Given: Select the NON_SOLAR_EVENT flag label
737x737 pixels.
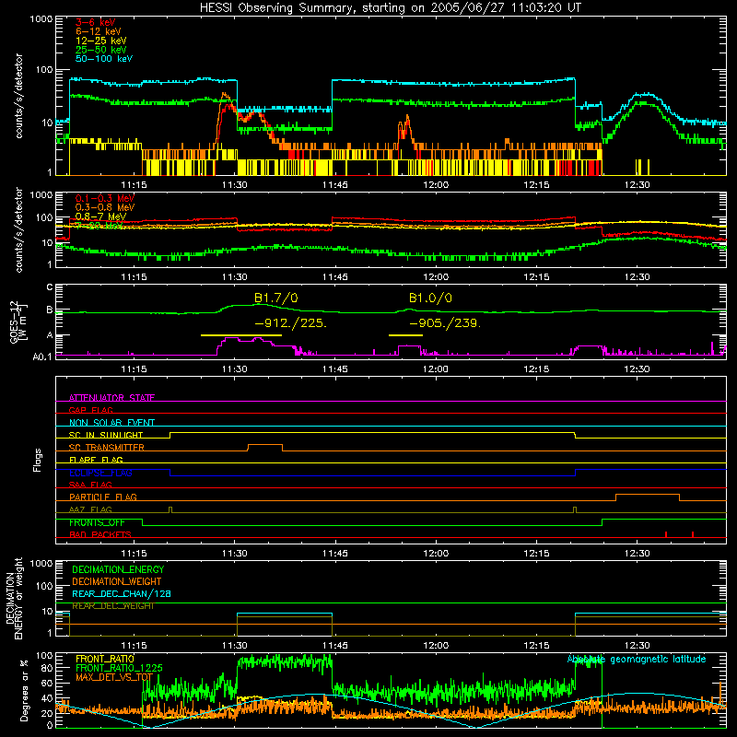Looking at the screenshot, I should (111, 423).
